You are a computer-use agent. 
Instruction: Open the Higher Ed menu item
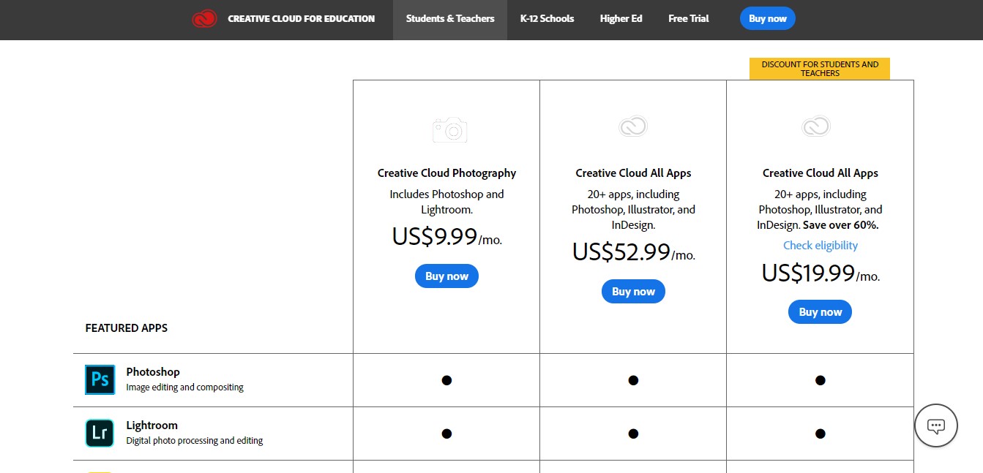point(621,18)
